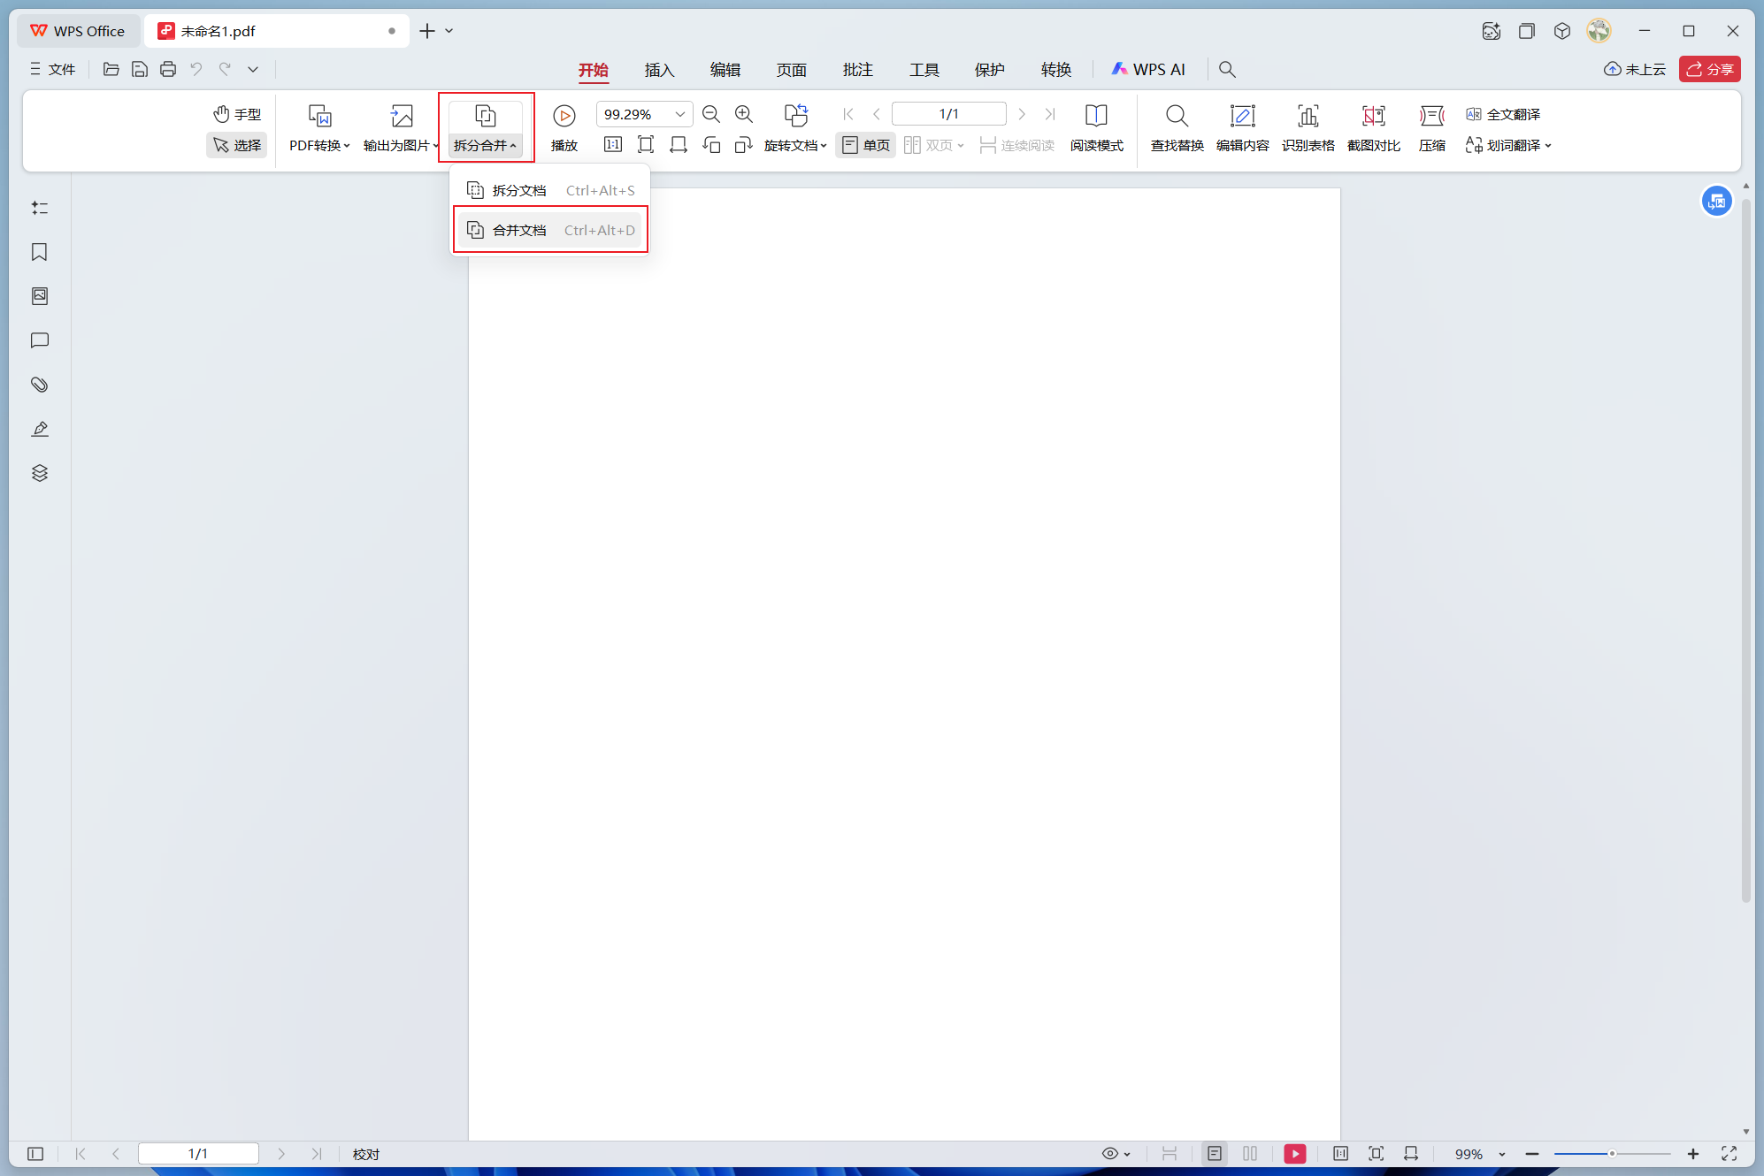Click the zoom in magnifier icon
Screen dimensions: 1764x1176
click(x=744, y=114)
